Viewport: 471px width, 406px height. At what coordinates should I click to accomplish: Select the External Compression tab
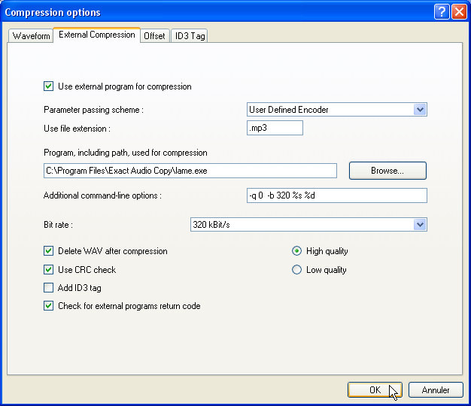(x=96, y=35)
